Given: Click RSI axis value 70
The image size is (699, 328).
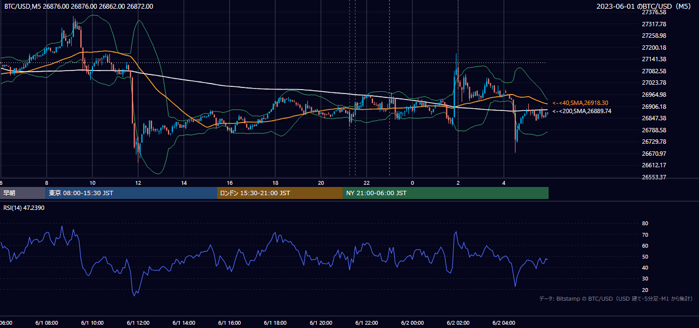Looking at the screenshot, I should point(645,235).
